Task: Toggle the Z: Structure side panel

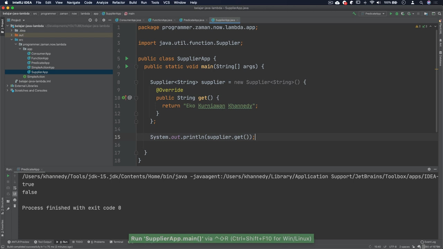Action: point(2,206)
